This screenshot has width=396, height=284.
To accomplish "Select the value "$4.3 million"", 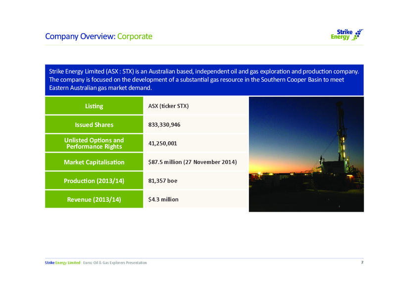I will pyautogui.click(x=163, y=200).
